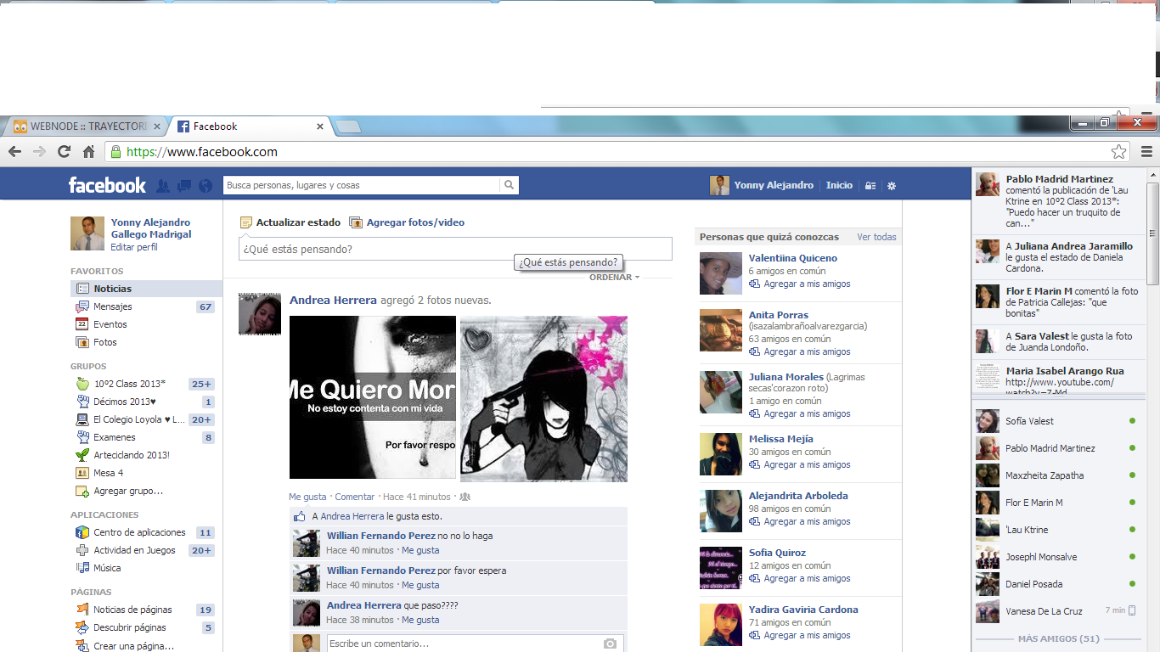Reload the page with refresh icon
This screenshot has height=652, width=1160.
point(64,152)
